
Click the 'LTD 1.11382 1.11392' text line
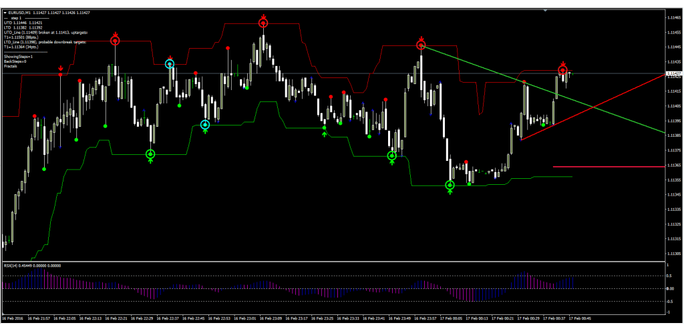23,27
